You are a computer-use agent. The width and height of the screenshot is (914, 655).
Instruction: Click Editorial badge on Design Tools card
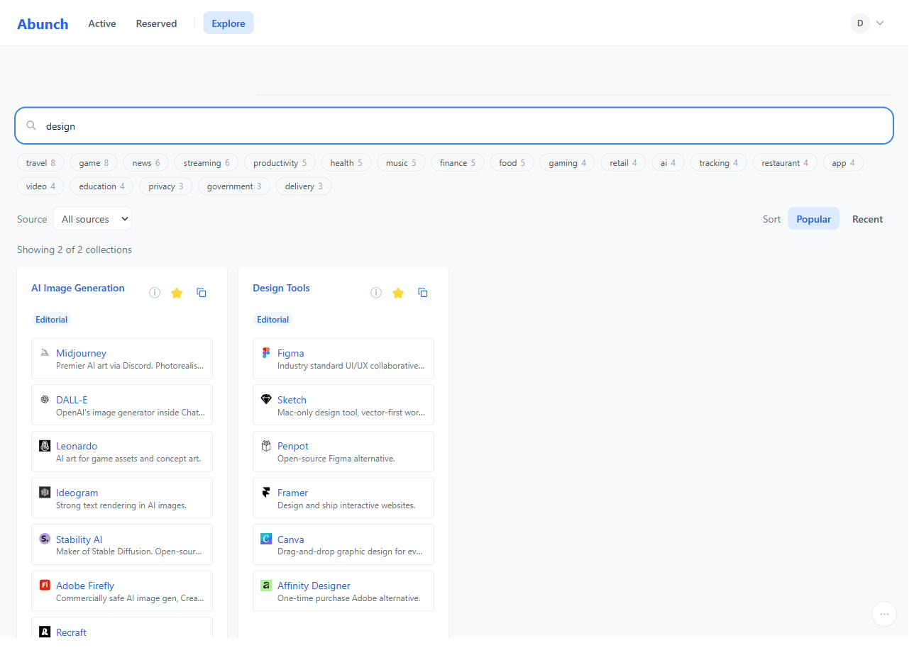click(x=273, y=320)
